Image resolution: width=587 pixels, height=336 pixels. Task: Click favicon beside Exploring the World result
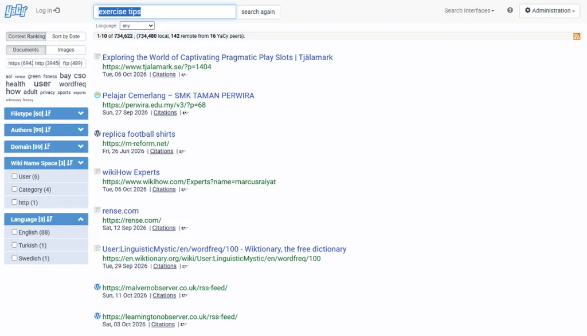tap(97, 57)
